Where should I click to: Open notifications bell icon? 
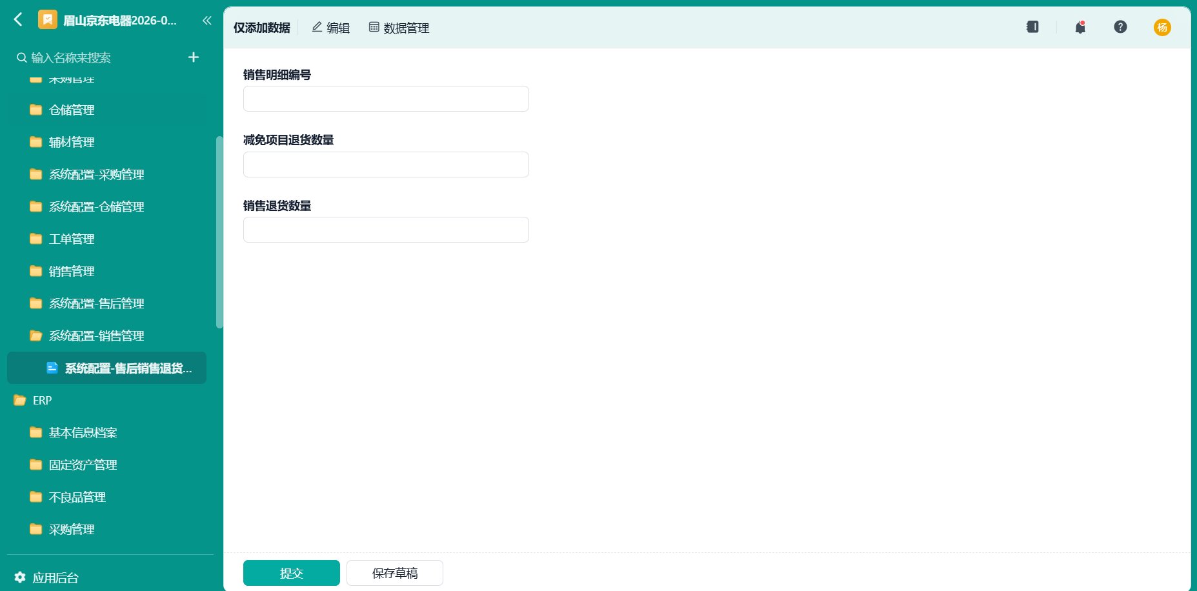tap(1080, 27)
